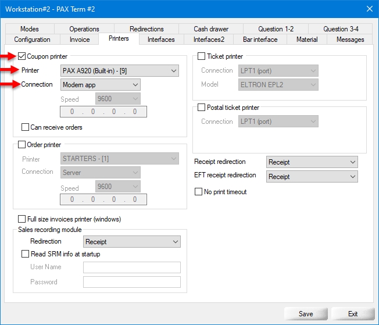This screenshot has height=325, width=379.
Task: Select the Messages tab
Action: point(349,40)
